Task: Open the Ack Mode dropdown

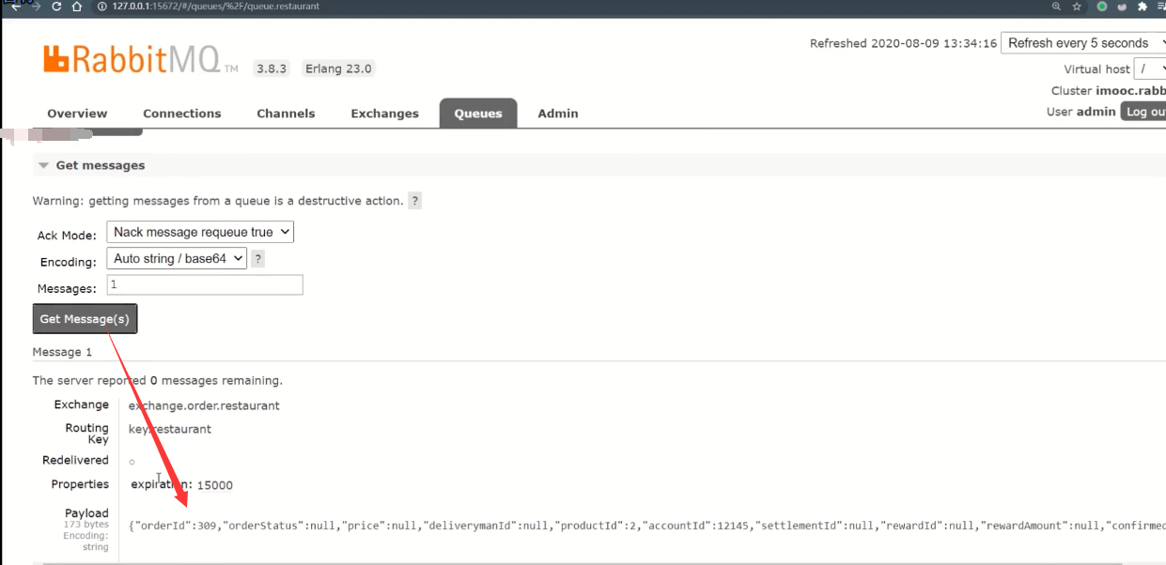Action: point(200,232)
